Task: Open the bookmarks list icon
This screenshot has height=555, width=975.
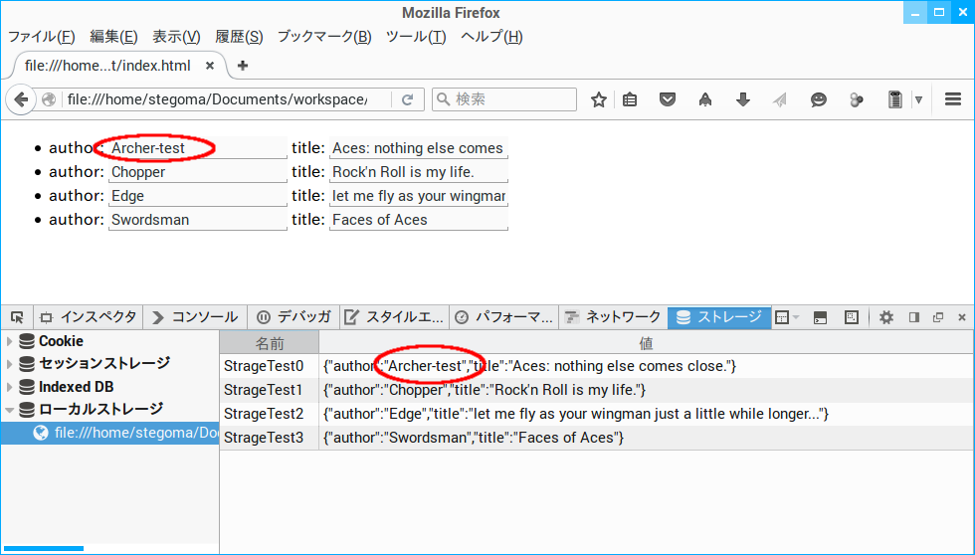Action: (x=630, y=99)
